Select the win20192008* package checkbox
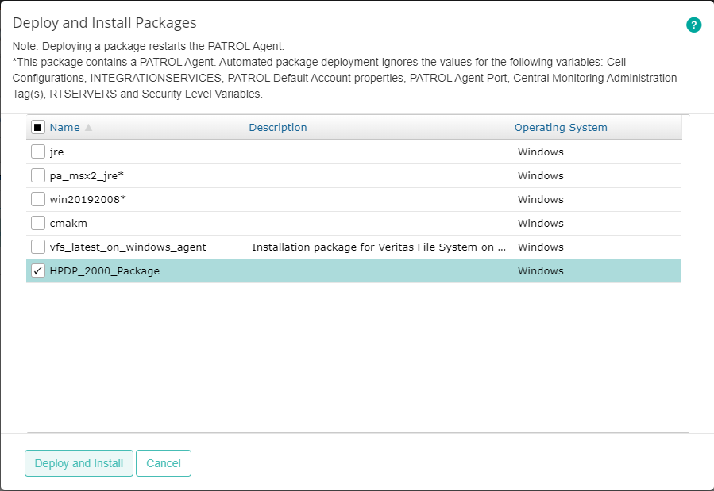 tap(36, 198)
